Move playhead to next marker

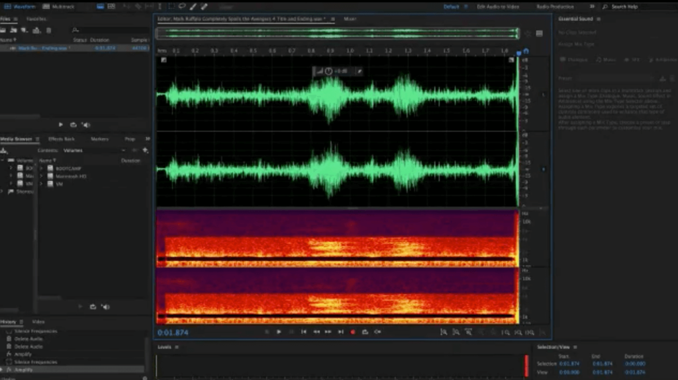tap(341, 332)
